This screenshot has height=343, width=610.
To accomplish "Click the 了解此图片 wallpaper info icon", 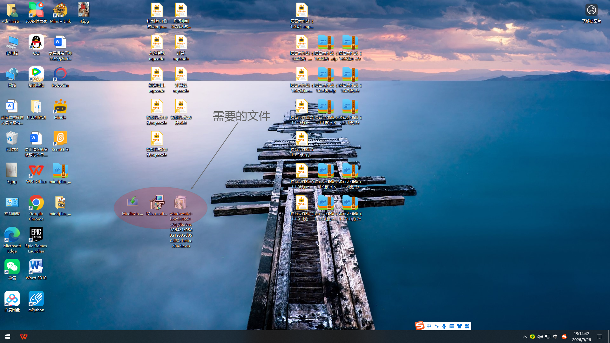I will 592,13.
